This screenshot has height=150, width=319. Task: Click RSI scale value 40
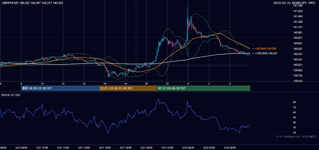[x=295, y=122]
